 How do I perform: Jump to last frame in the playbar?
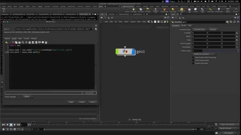click(18, 125)
